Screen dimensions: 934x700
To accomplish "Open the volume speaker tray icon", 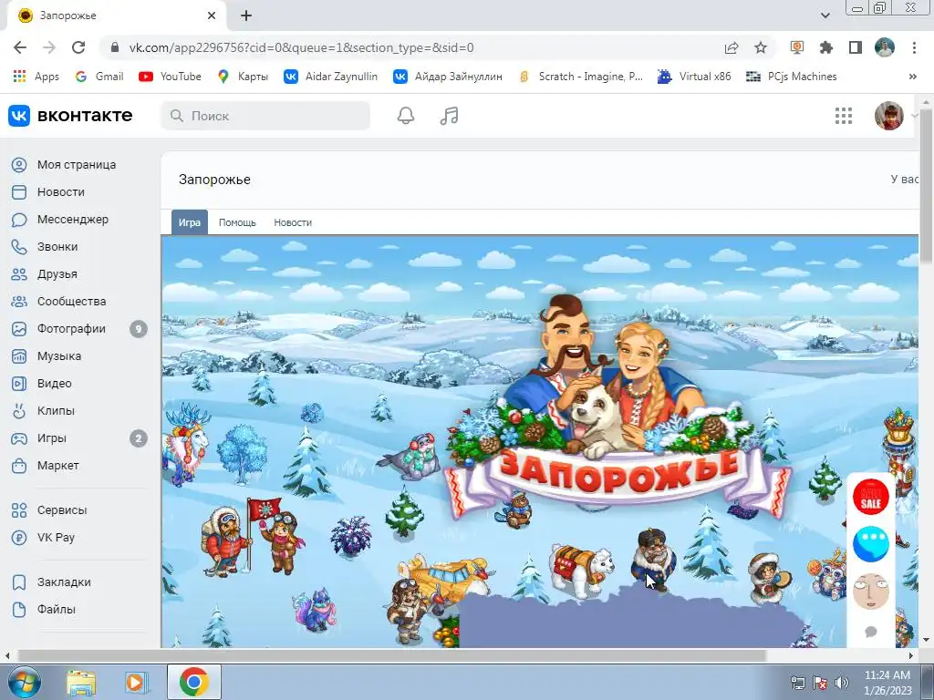I will [x=841, y=683].
